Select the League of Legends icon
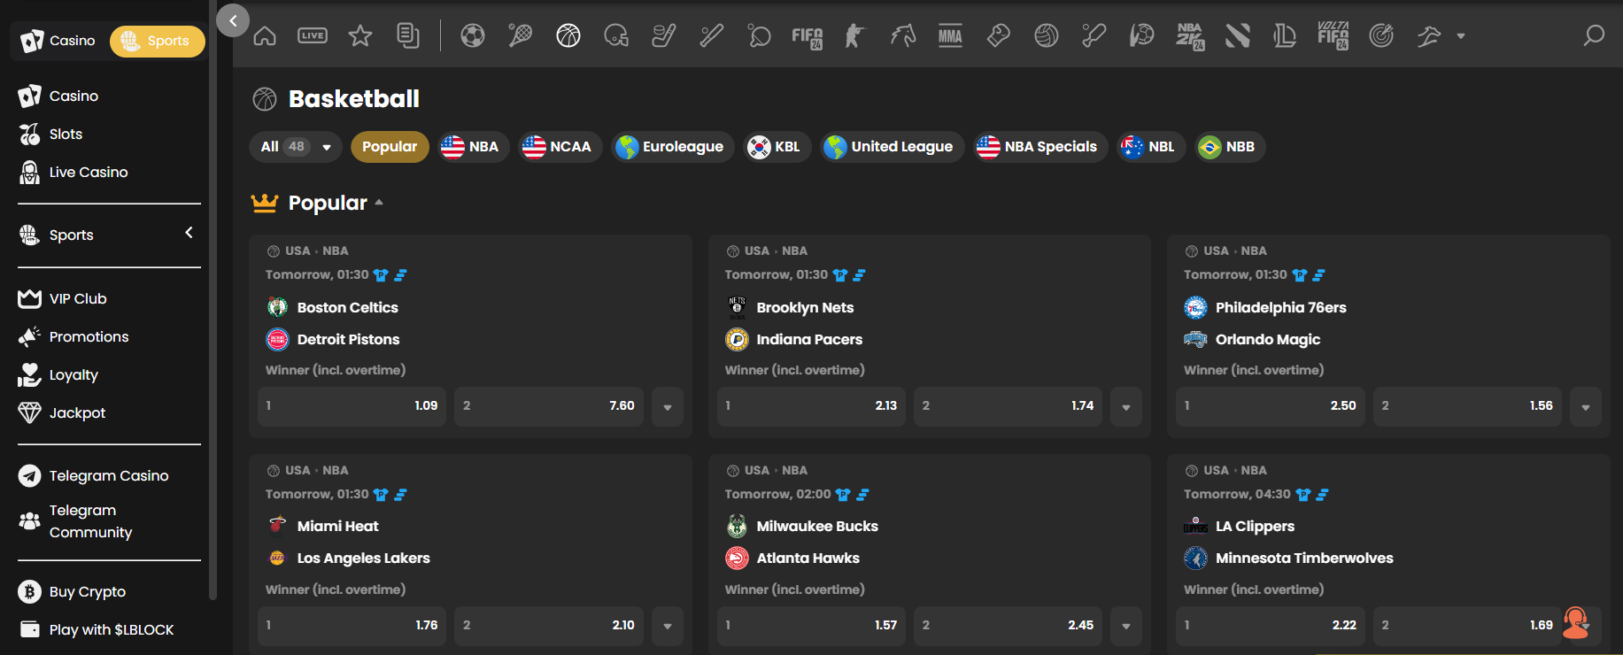 click(1285, 35)
